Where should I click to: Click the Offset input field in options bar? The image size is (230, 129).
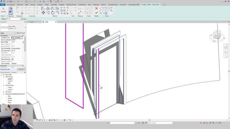13,19
